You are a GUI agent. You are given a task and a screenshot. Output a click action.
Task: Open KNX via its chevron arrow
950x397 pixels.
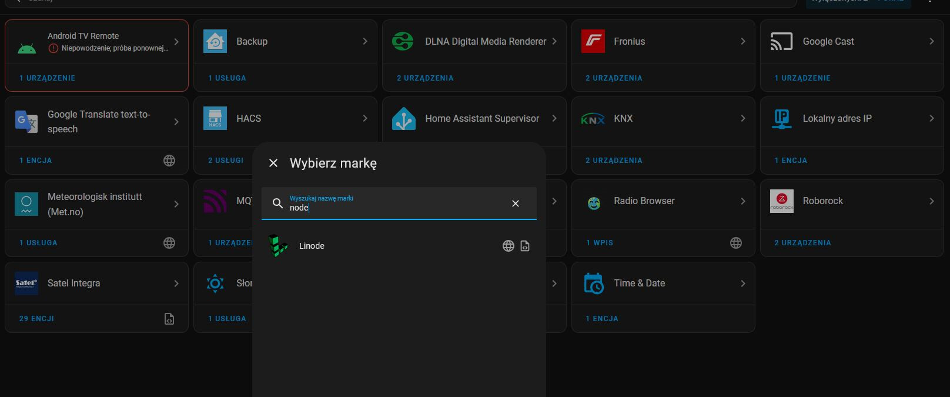click(x=743, y=118)
